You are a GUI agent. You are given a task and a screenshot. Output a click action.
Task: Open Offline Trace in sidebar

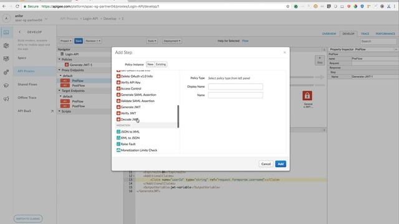(27, 98)
